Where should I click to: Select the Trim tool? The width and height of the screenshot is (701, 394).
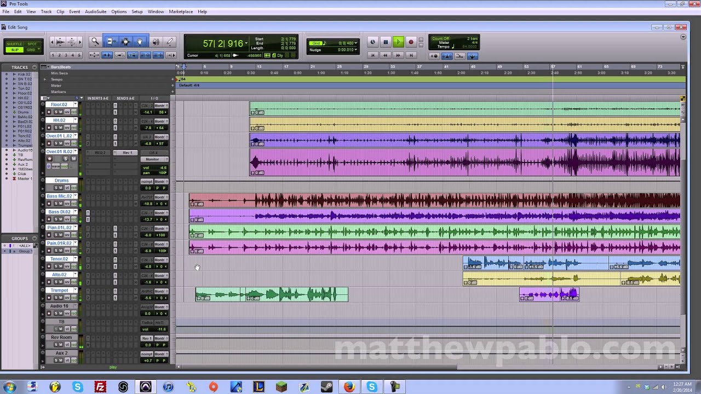pyautogui.click(x=111, y=42)
